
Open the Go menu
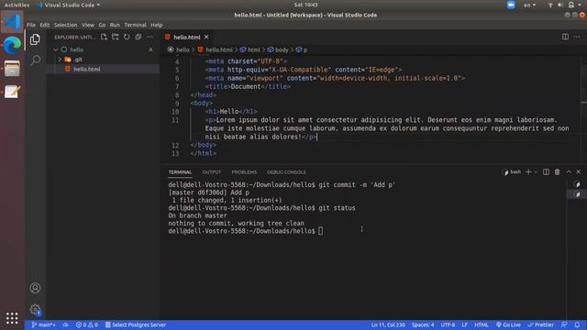102,25
